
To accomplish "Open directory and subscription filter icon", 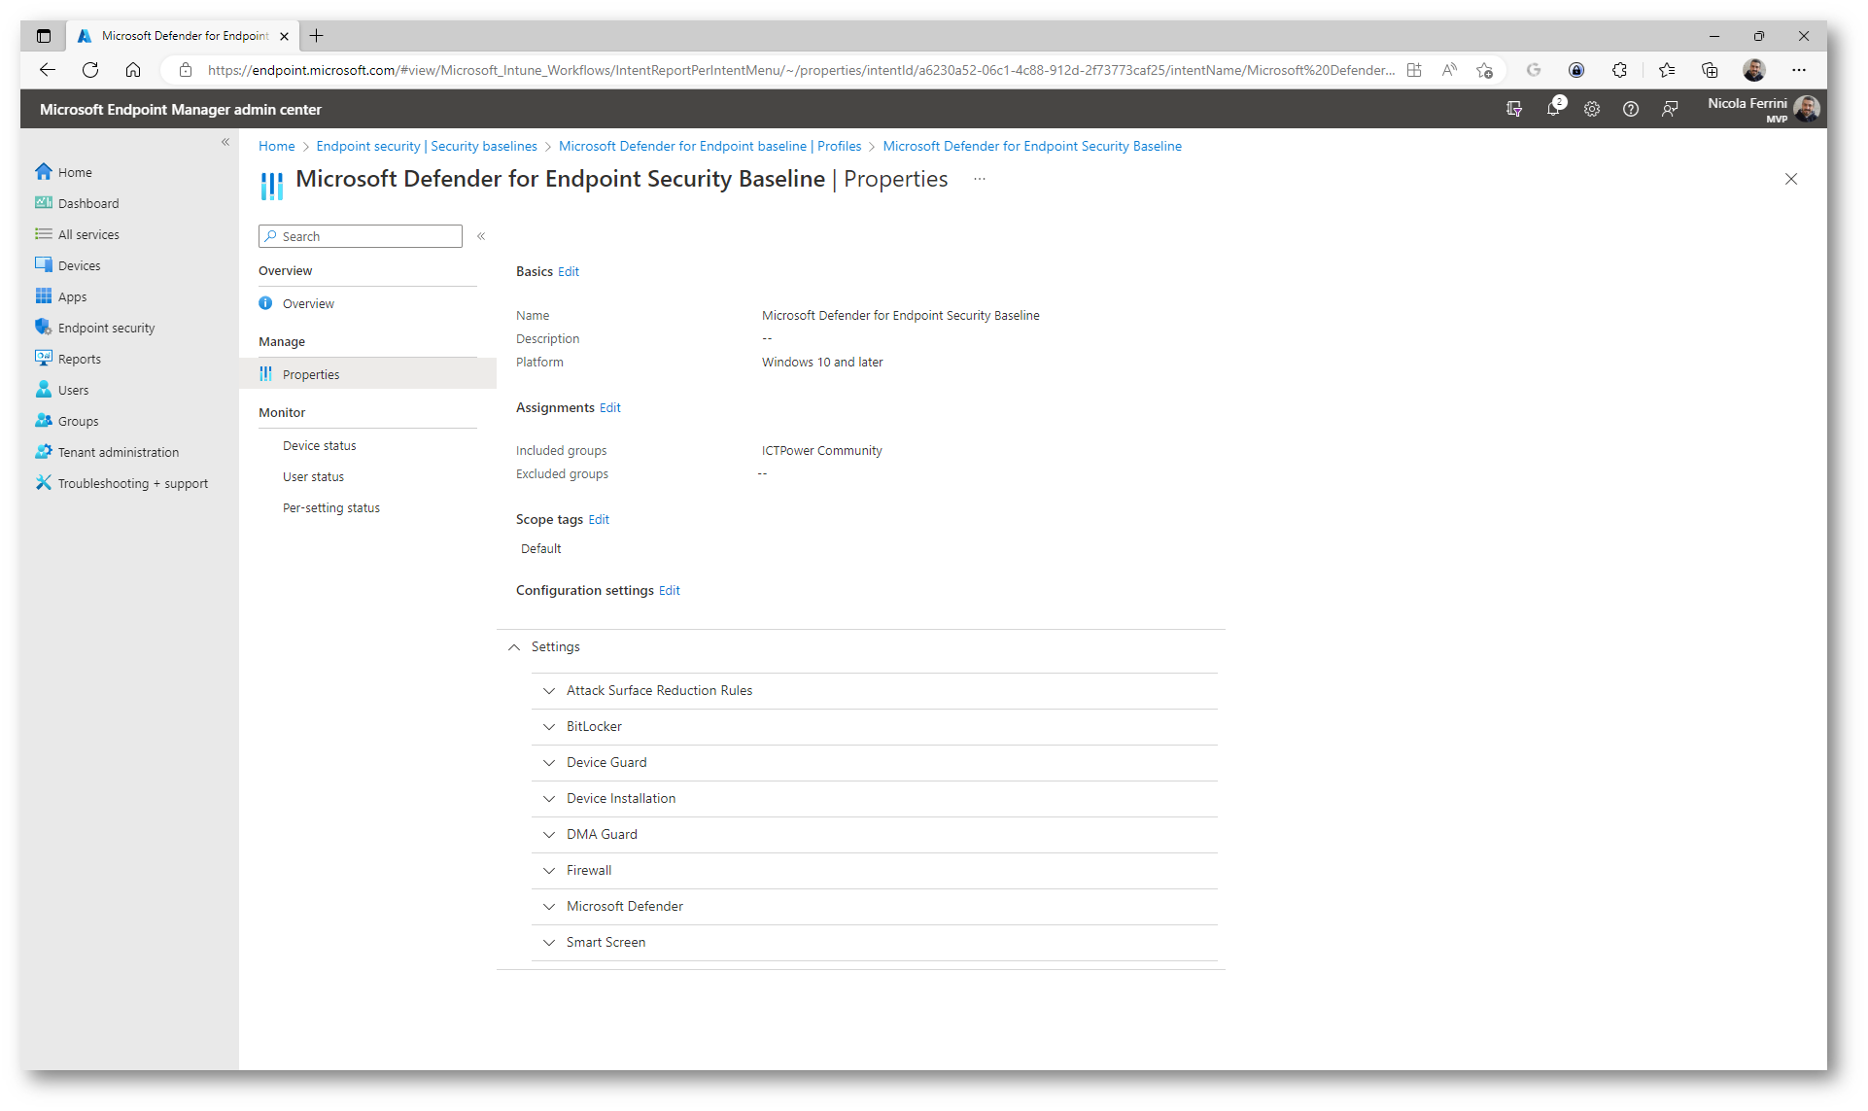I will (x=1514, y=109).
